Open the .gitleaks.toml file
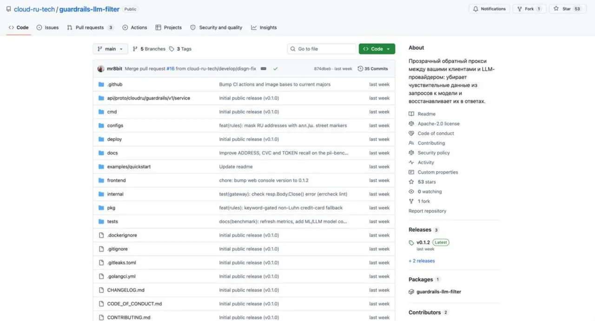This screenshot has width=595, height=321. pos(121,263)
